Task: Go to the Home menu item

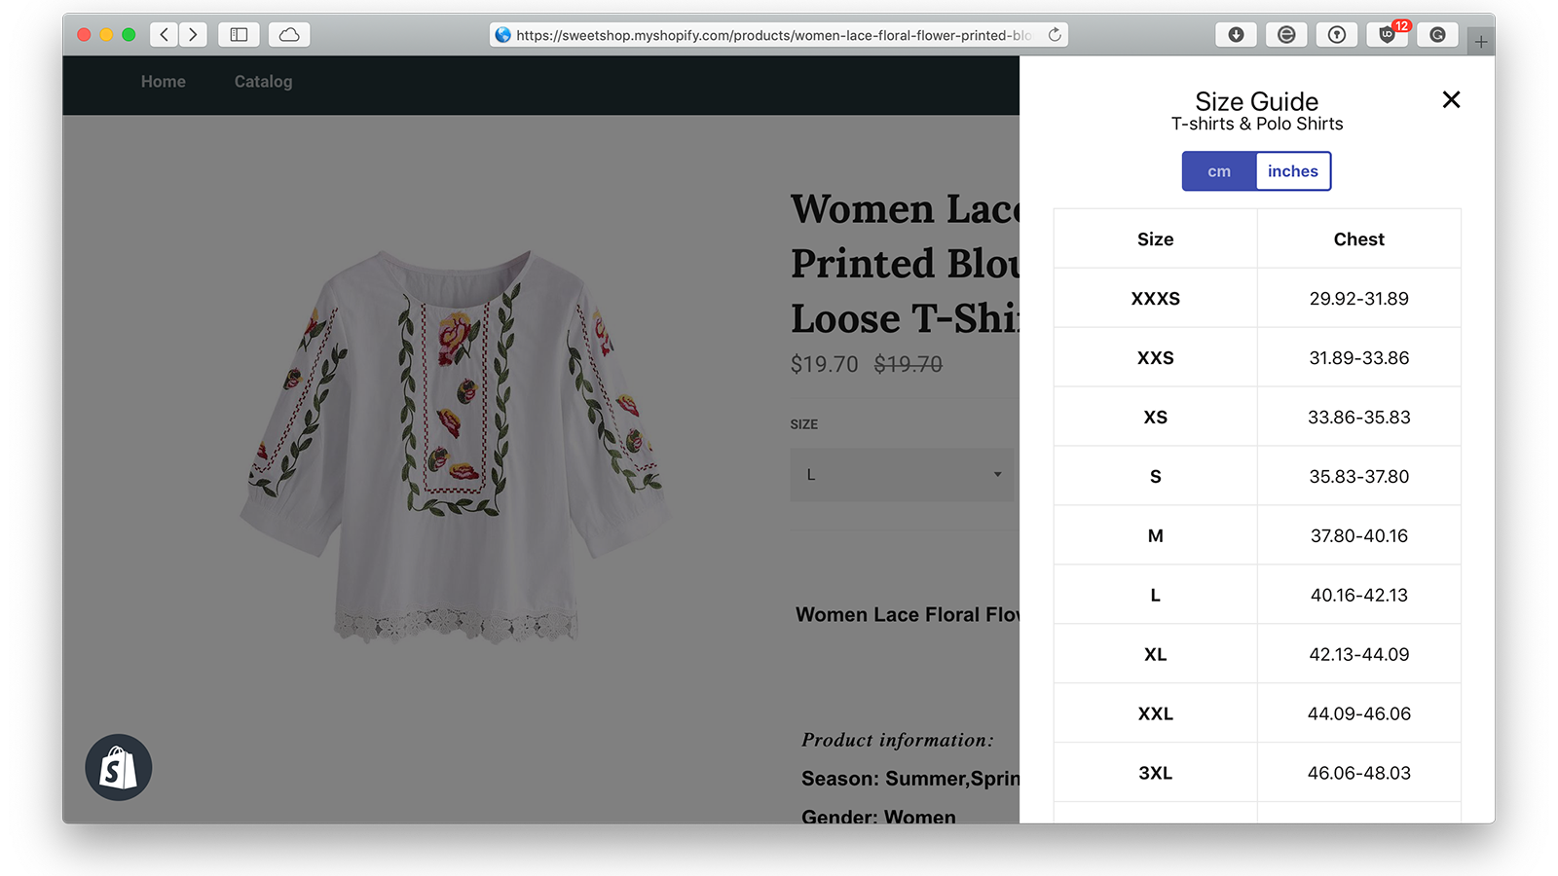Action: click(163, 82)
